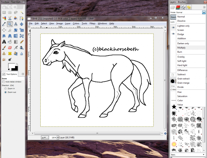Select the Eraser tool

pyautogui.click(x=10, y=48)
